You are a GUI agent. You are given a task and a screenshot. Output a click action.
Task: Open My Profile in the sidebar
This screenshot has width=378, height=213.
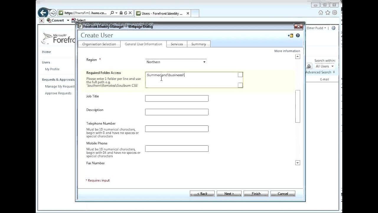click(52, 69)
